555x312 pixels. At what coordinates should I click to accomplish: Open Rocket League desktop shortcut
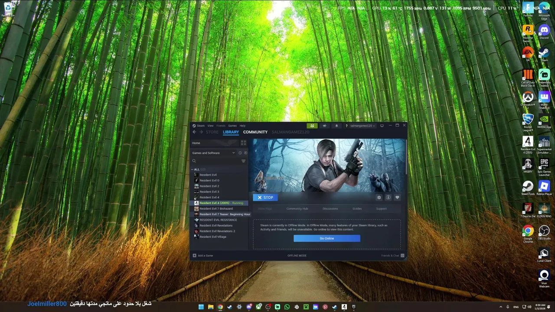(528, 123)
